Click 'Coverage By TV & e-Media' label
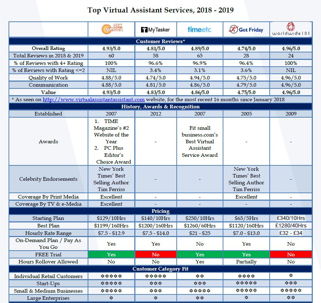 (48, 204)
